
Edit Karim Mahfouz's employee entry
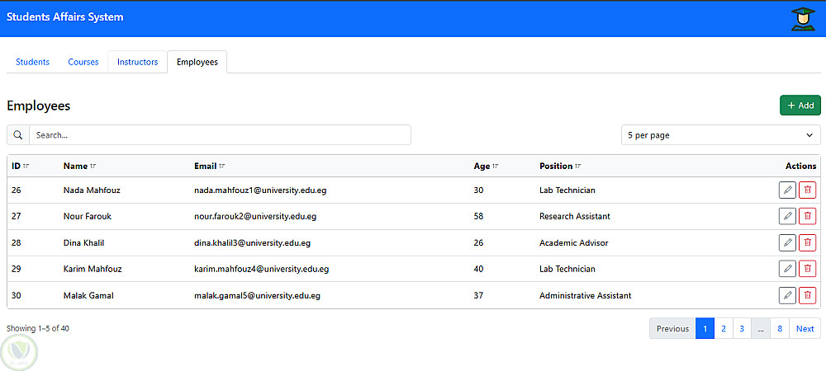pos(787,269)
